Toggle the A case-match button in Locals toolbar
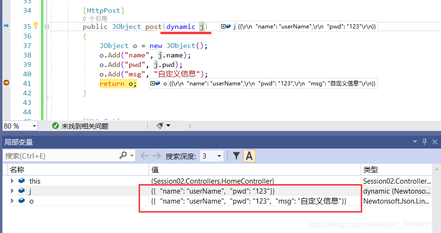The width and height of the screenshot is (441, 233). pos(249,156)
